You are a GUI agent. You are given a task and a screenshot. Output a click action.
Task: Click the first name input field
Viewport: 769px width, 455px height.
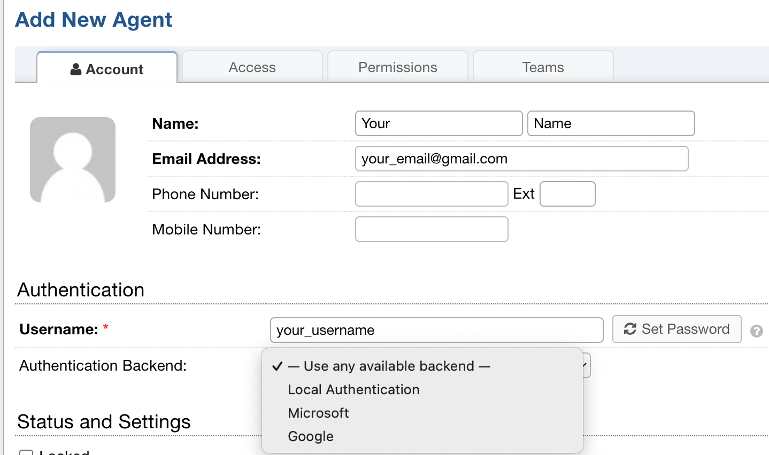[439, 123]
